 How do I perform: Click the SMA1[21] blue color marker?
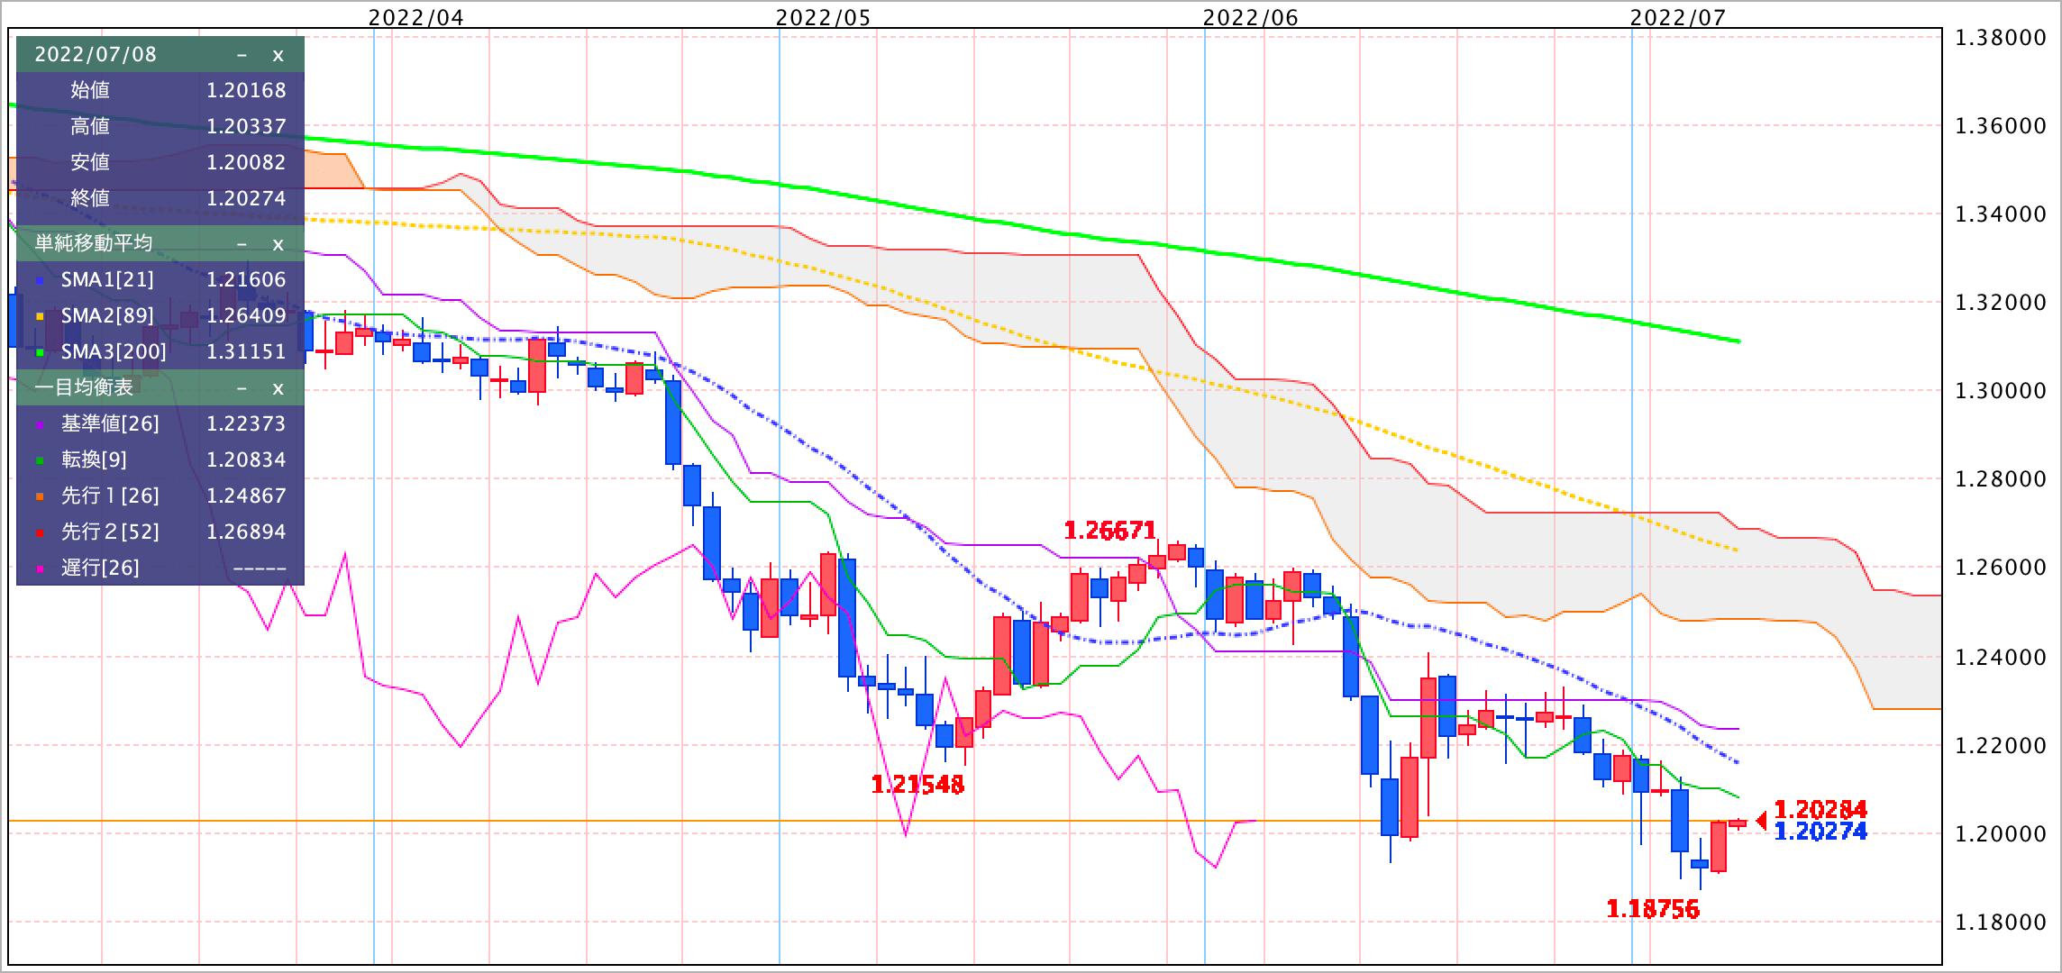[x=40, y=280]
